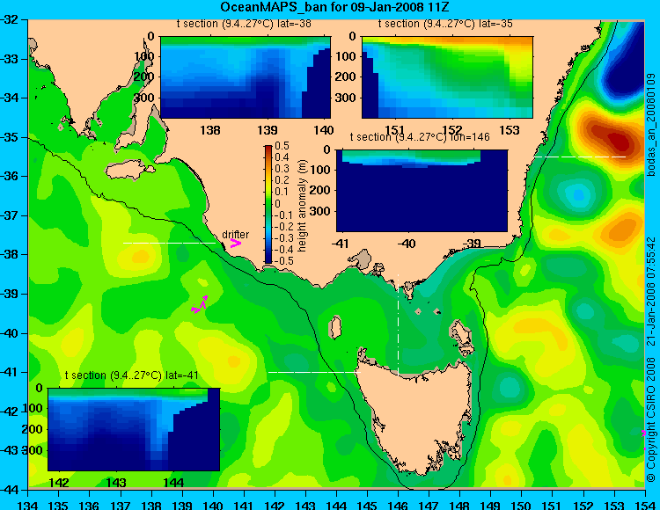Click the 'bodas_an_20080109' vertical text
Screen dimensions: 660x510
tap(650, 125)
